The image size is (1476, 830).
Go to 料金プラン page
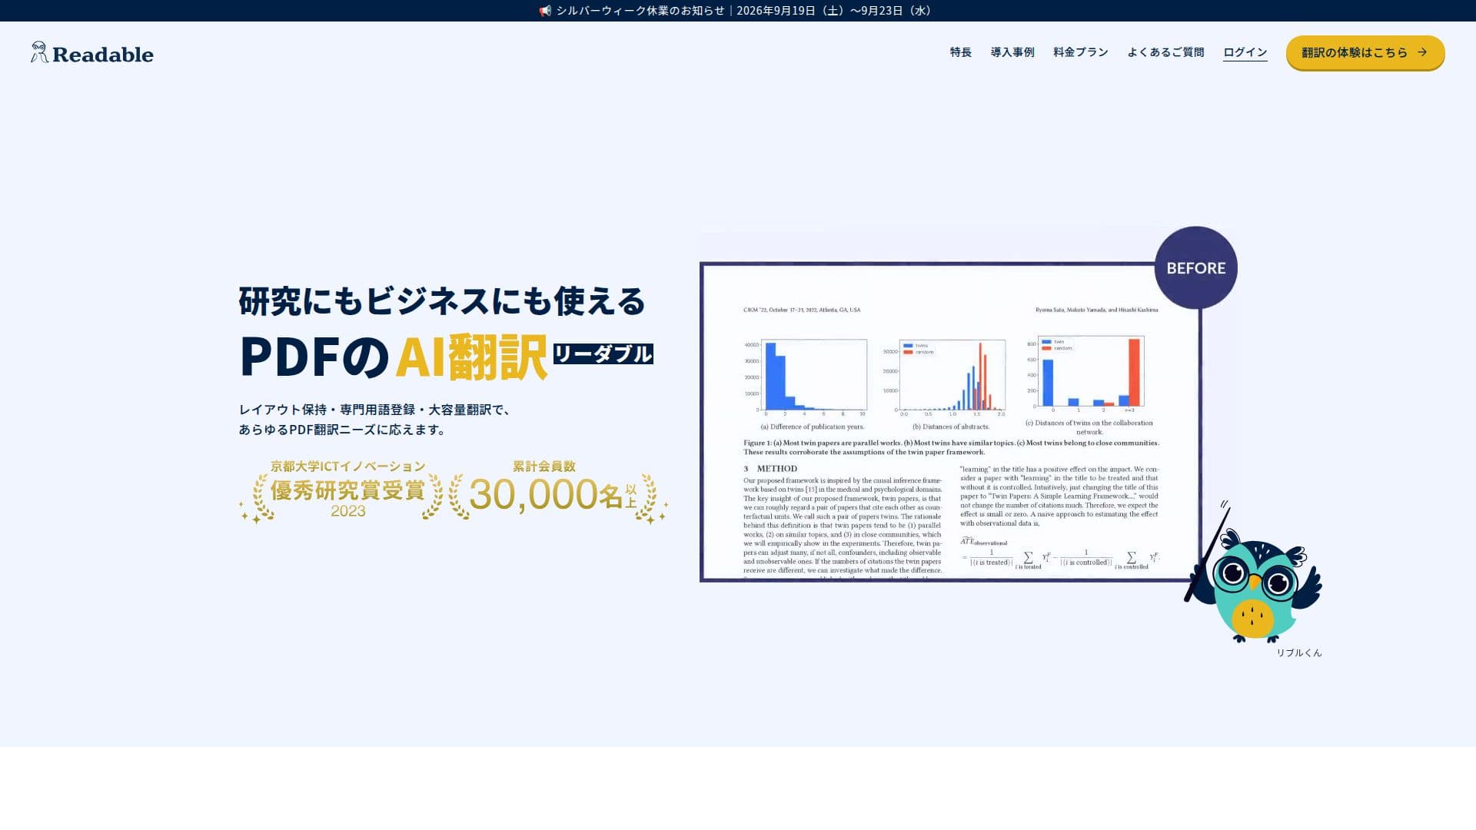tap(1081, 52)
